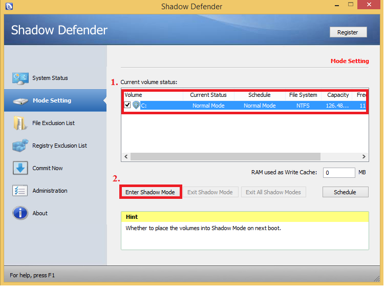385x287 pixels.
Task: Click the Schedule button
Action: pos(345,192)
